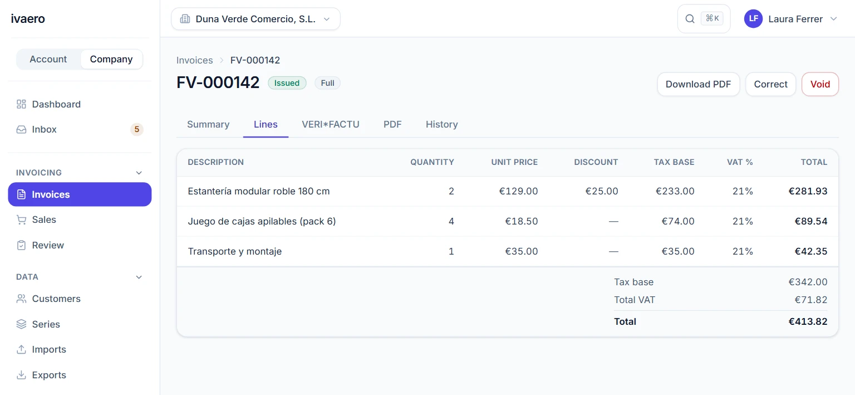Click the €42.35 line total
This screenshot has width=855, height=395.
pos(811,251)
